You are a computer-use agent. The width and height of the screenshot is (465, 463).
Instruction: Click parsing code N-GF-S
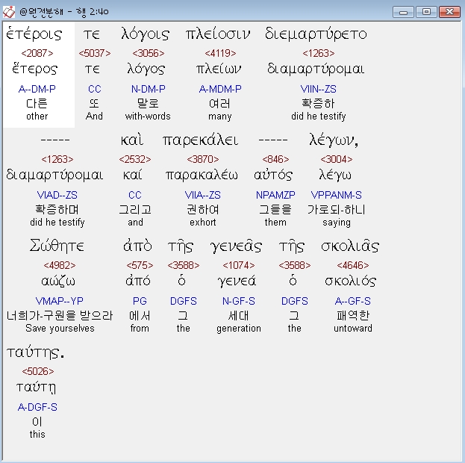pos(239,301)
